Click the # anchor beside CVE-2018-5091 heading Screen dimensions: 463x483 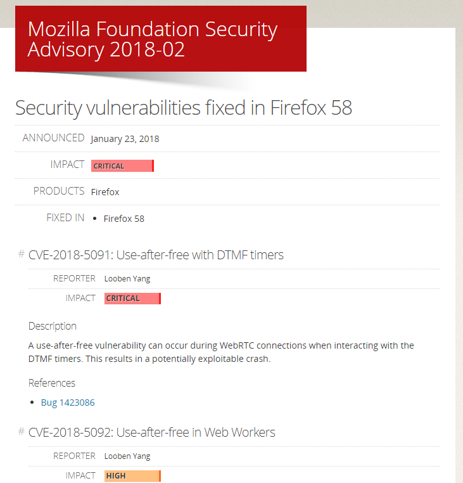[22, 254]
